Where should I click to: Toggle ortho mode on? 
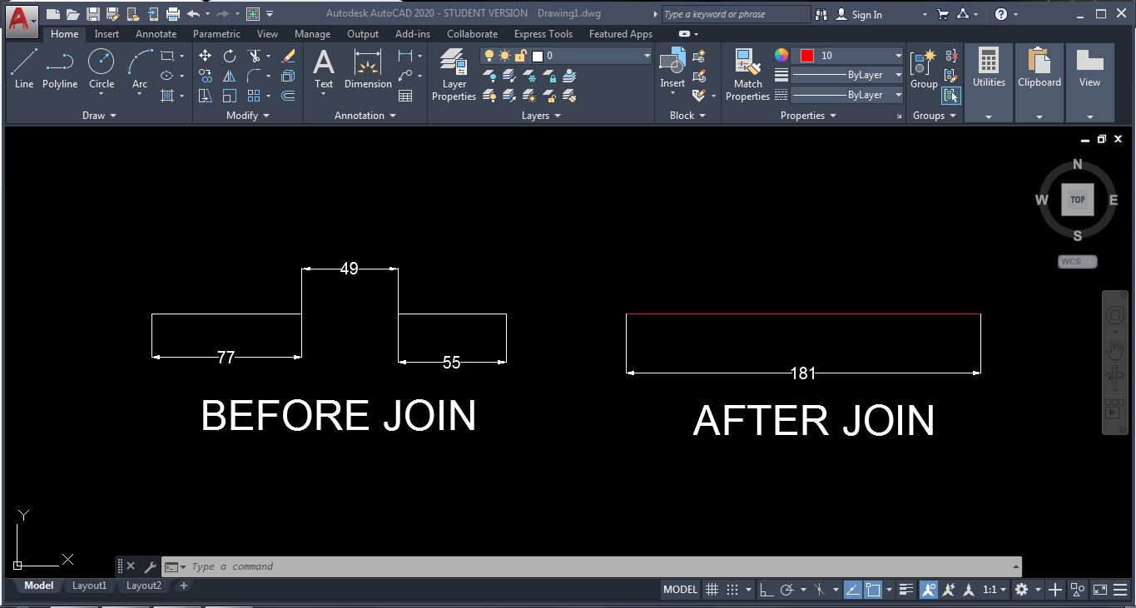click(766, 589)
